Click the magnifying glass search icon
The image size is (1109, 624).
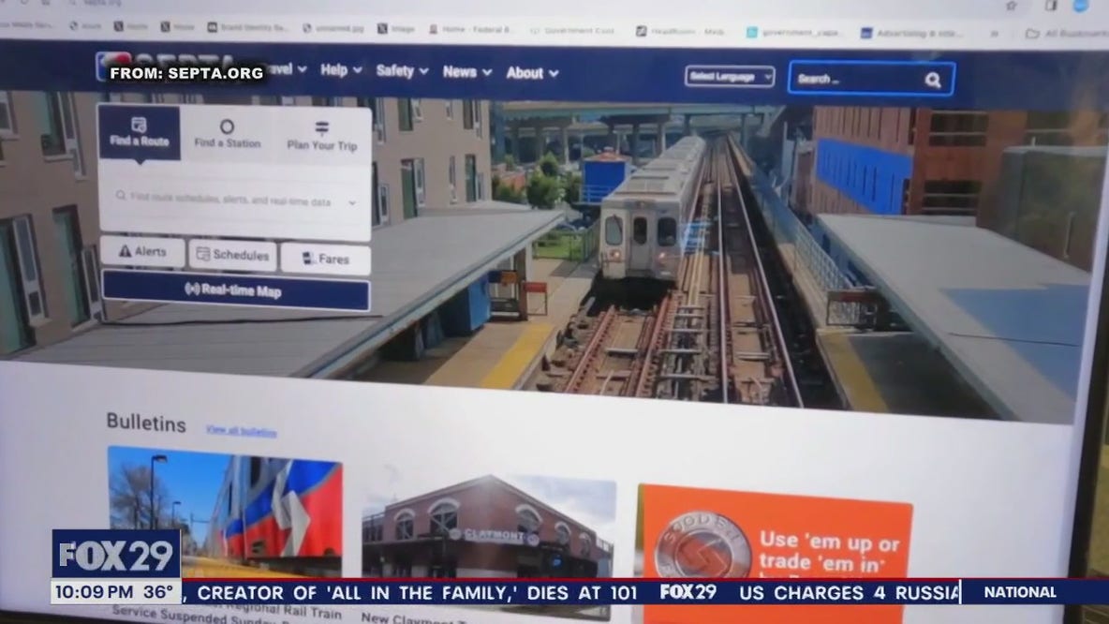pyautogui.click(x=933, y=80)
